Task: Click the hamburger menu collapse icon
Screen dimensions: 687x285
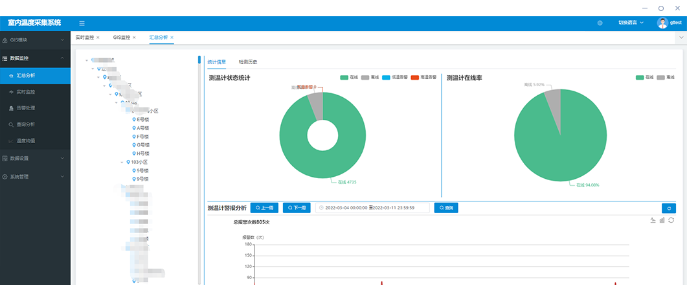Action: pos(82,23)
